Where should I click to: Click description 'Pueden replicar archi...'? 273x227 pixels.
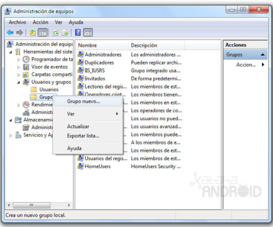pos(156,63)
